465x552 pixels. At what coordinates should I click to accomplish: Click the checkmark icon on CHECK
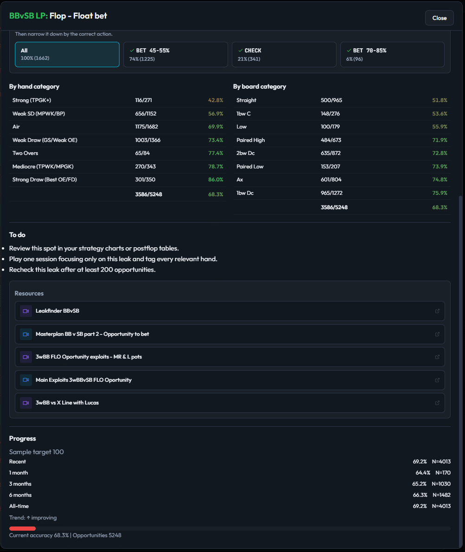click(240, 51)
